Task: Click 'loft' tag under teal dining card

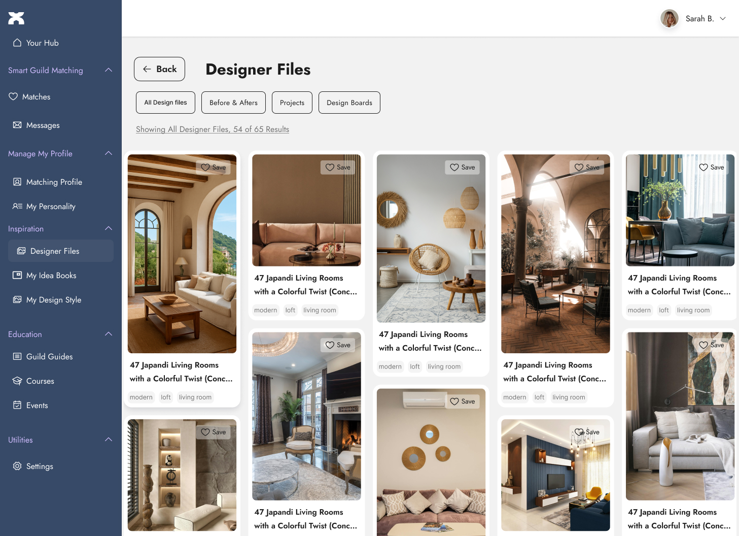Action: click(664, 310)
